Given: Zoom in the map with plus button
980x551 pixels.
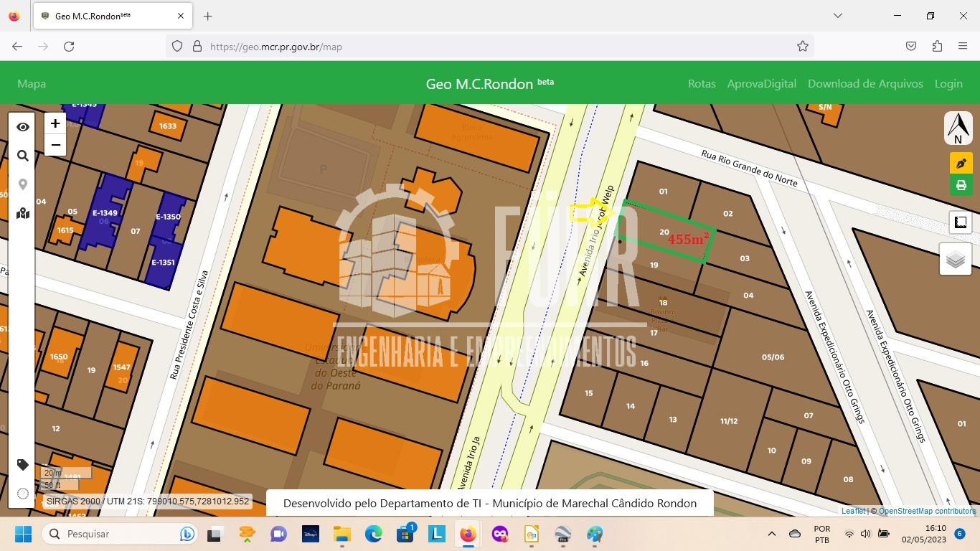Looking at the screenshot, I should pos(55,123).
